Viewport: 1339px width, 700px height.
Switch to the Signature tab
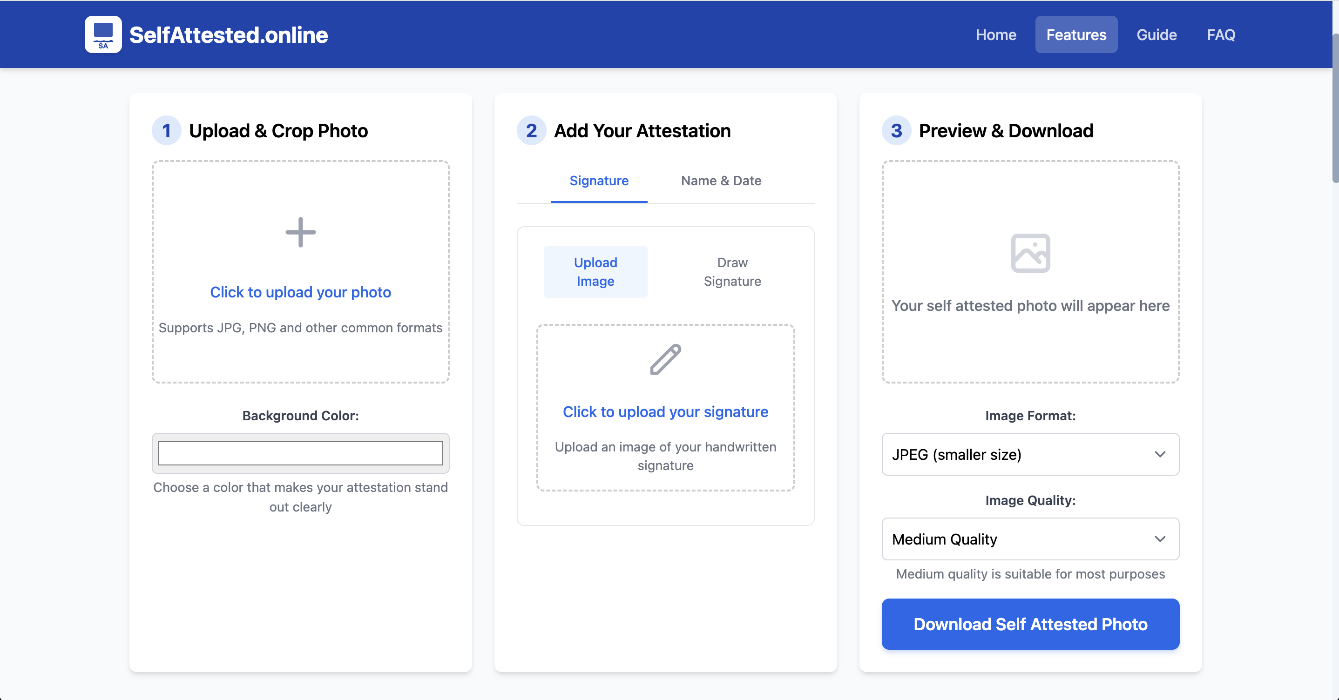point(599,181)
